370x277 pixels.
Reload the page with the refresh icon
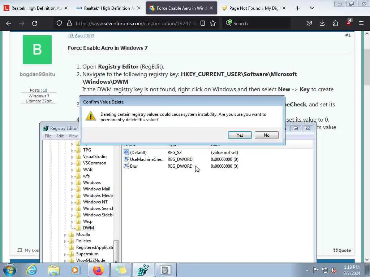point(35,23)
